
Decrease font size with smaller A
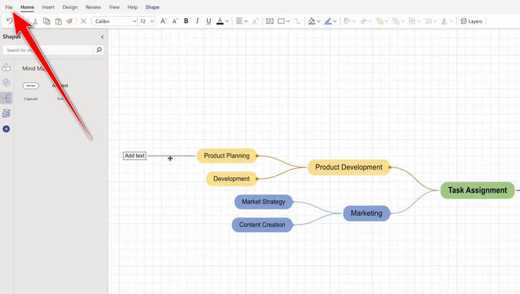click(175, 21)
